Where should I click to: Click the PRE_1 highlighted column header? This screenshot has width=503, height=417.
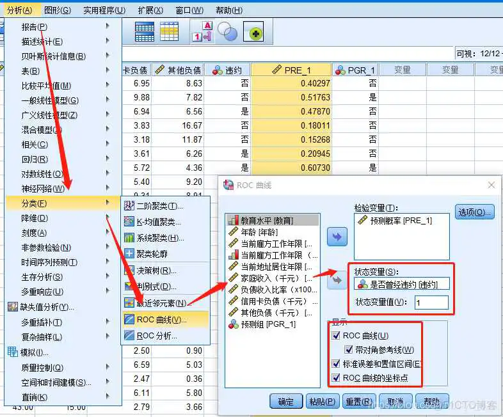(291, 70)
